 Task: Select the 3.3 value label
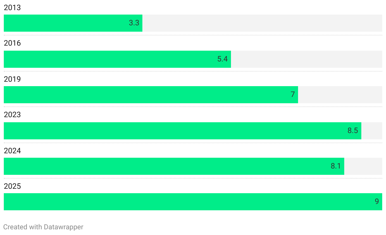[134, 23]
